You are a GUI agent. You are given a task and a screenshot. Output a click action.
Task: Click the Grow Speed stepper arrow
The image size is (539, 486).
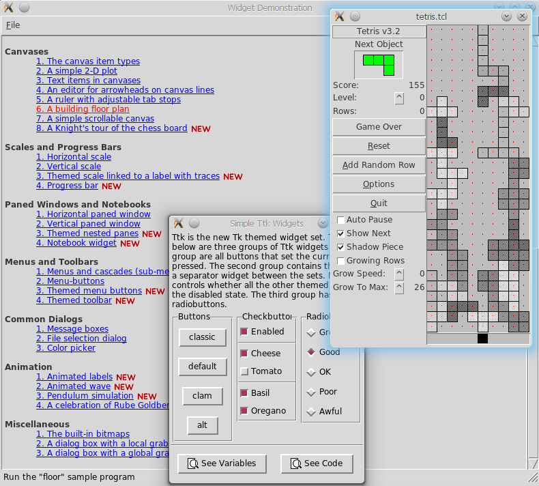pyautogui.click(x=399, y=274)
